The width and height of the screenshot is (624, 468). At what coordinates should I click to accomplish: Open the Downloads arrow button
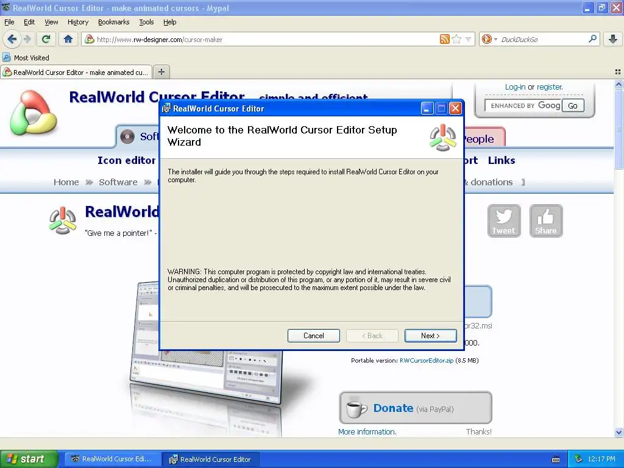coord(613,39)
